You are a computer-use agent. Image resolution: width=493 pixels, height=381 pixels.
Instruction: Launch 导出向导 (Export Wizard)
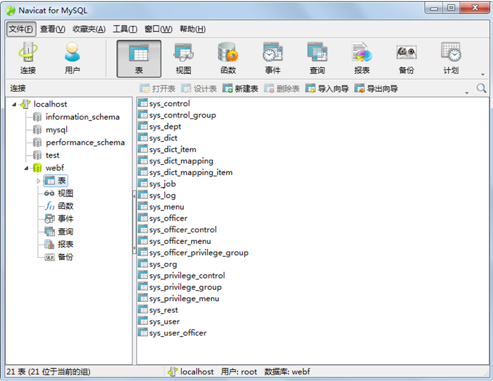[x=376, y=88]
